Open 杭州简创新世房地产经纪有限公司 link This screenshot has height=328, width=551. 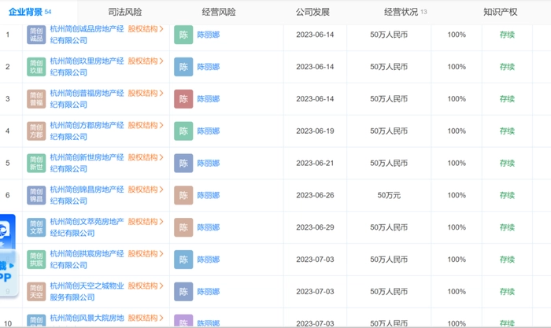87,164
